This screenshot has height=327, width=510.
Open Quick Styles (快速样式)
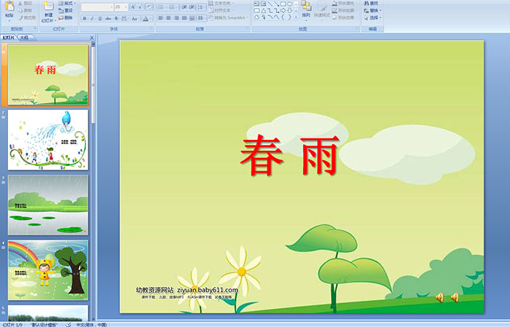[322, 10]
